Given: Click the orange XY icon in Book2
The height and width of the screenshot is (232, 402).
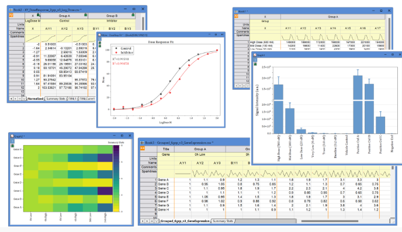Looking at the screenshot, I should pos(11,15).
